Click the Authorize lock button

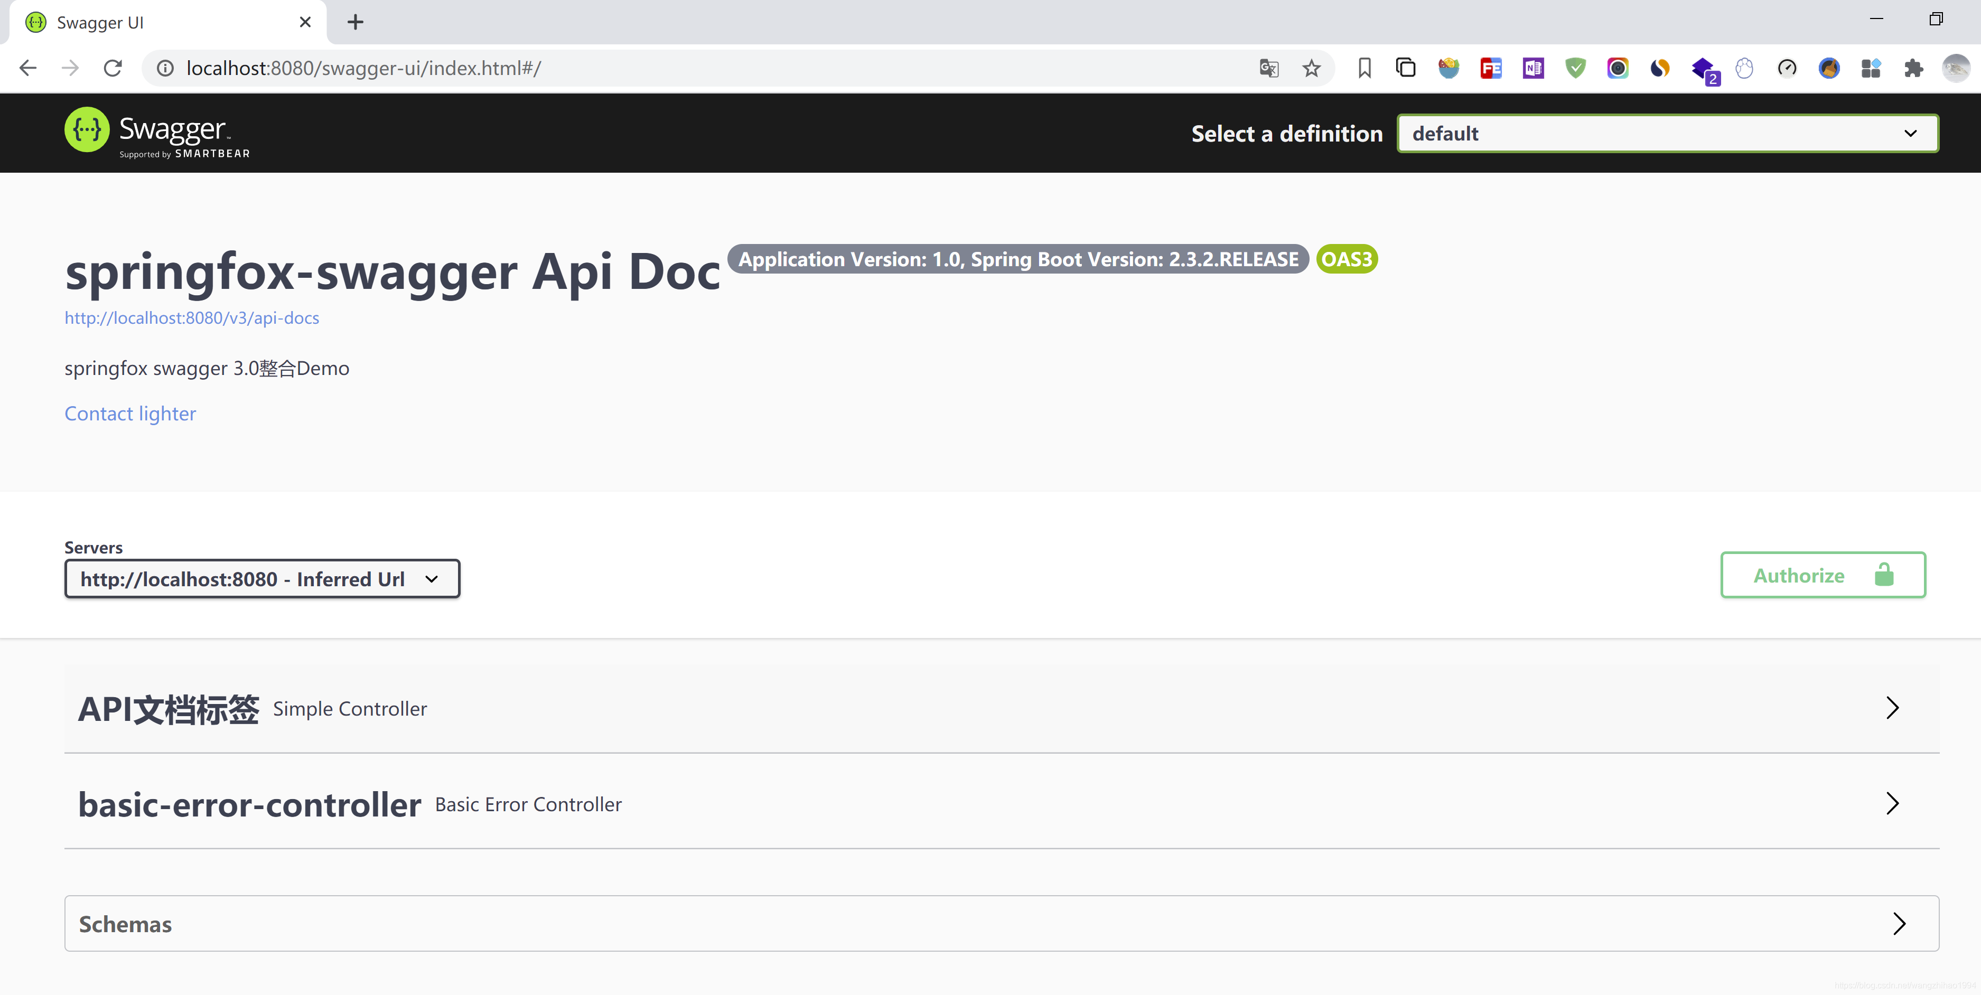(x=1823, y=575)
